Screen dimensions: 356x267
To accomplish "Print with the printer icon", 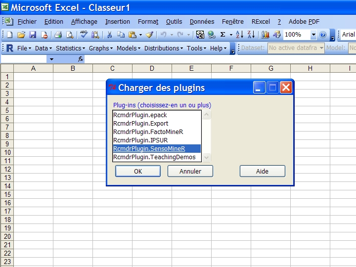I will pyautogui.click(x=58, y=35).
